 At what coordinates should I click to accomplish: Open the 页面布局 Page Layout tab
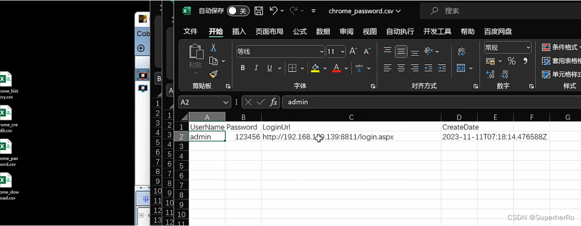[x=269, y=31]
